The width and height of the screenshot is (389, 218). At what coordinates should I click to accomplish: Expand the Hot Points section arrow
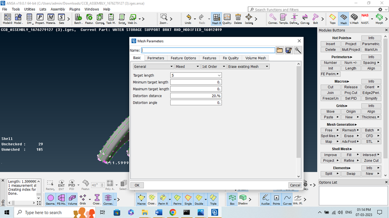[350, 38]
